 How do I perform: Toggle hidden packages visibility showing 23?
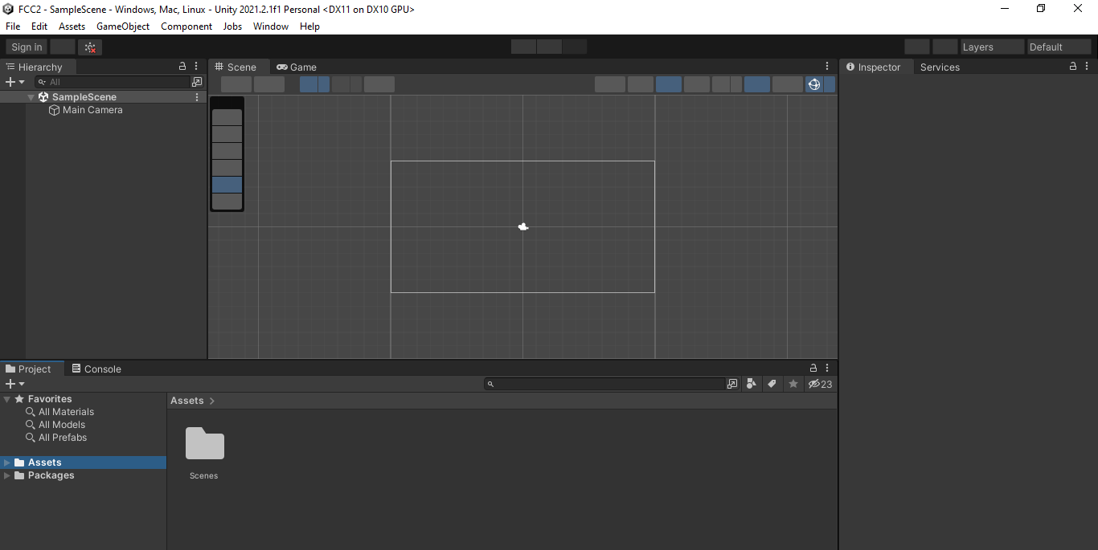pyautogui.click(x=821, y=384)
